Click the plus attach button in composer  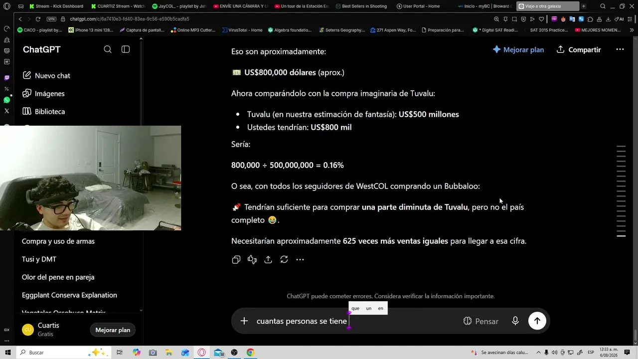(244, 321)
